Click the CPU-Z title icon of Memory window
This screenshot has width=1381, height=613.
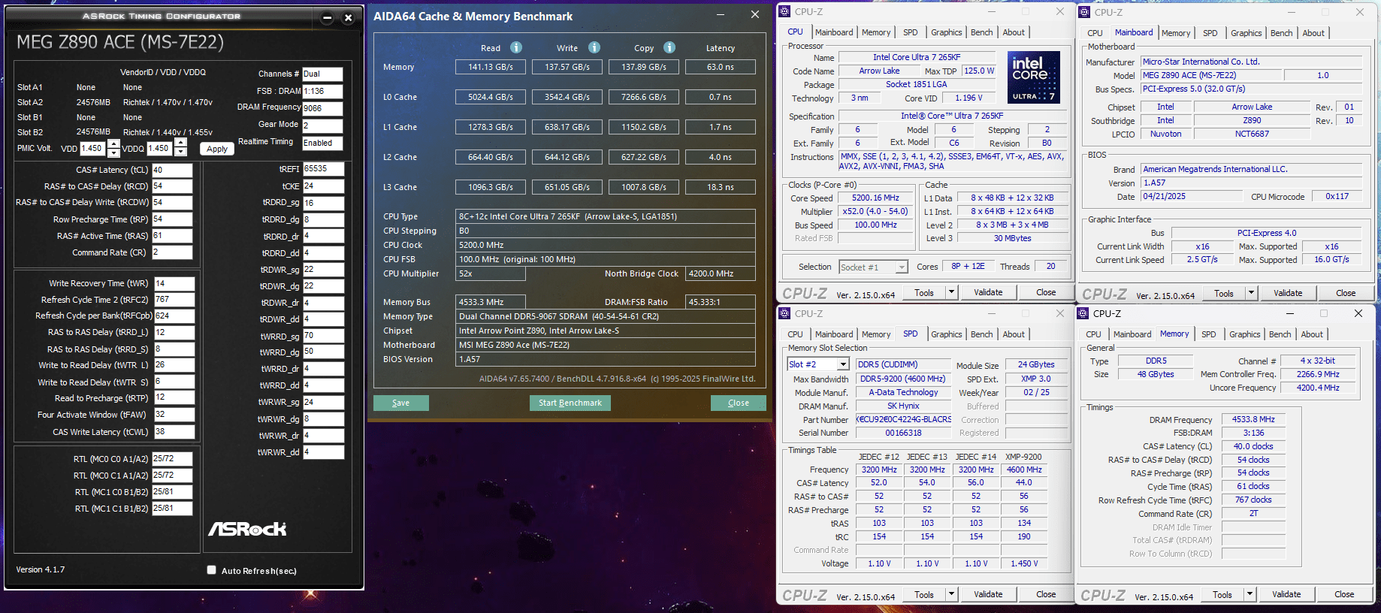(1083, 313)
